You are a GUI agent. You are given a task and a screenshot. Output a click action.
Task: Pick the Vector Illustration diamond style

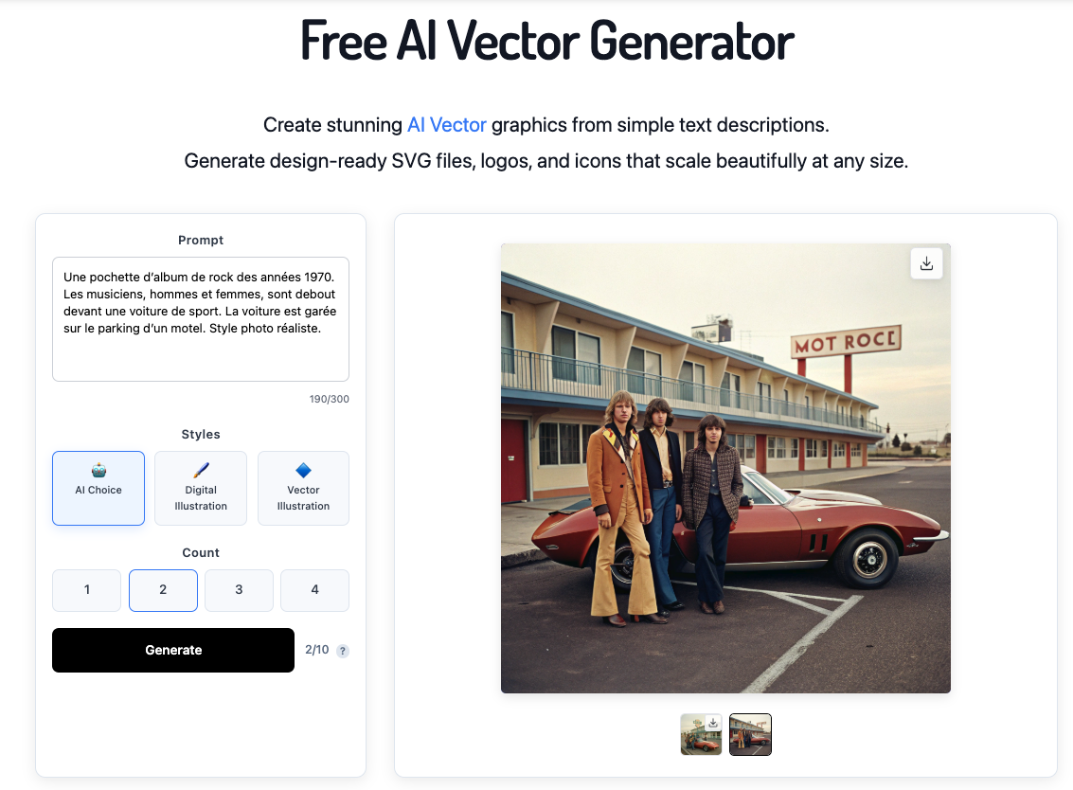tap(303, 488)
